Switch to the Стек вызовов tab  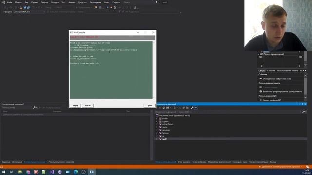(x=184, y=162)
